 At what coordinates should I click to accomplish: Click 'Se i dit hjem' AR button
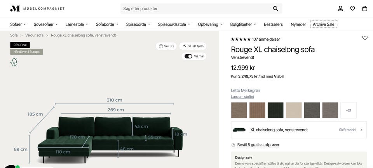tap(193, 46)
